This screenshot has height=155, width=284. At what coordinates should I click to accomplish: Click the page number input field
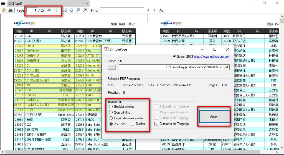tap(32, 10)
